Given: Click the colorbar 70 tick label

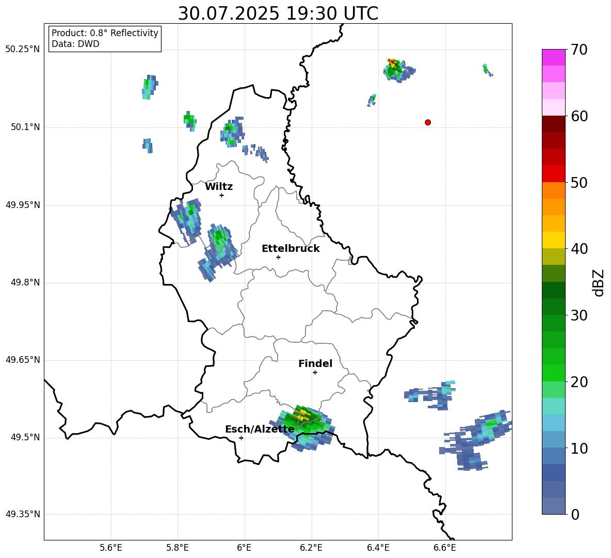Looking at the screenshot, I should tap(579, 50).
